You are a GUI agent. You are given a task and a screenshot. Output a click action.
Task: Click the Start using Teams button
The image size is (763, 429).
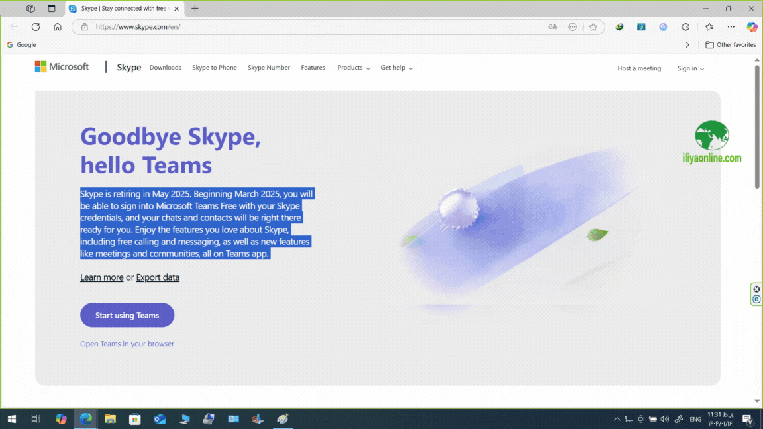tap(127, 315)
